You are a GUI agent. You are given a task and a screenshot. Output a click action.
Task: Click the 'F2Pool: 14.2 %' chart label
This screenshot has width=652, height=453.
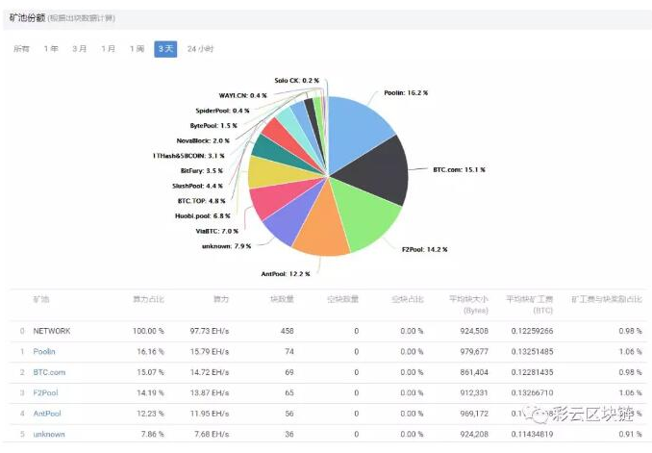click(424, 250)
